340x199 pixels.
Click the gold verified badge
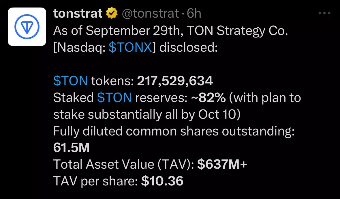pyautogui.click(x=112, y=14)
